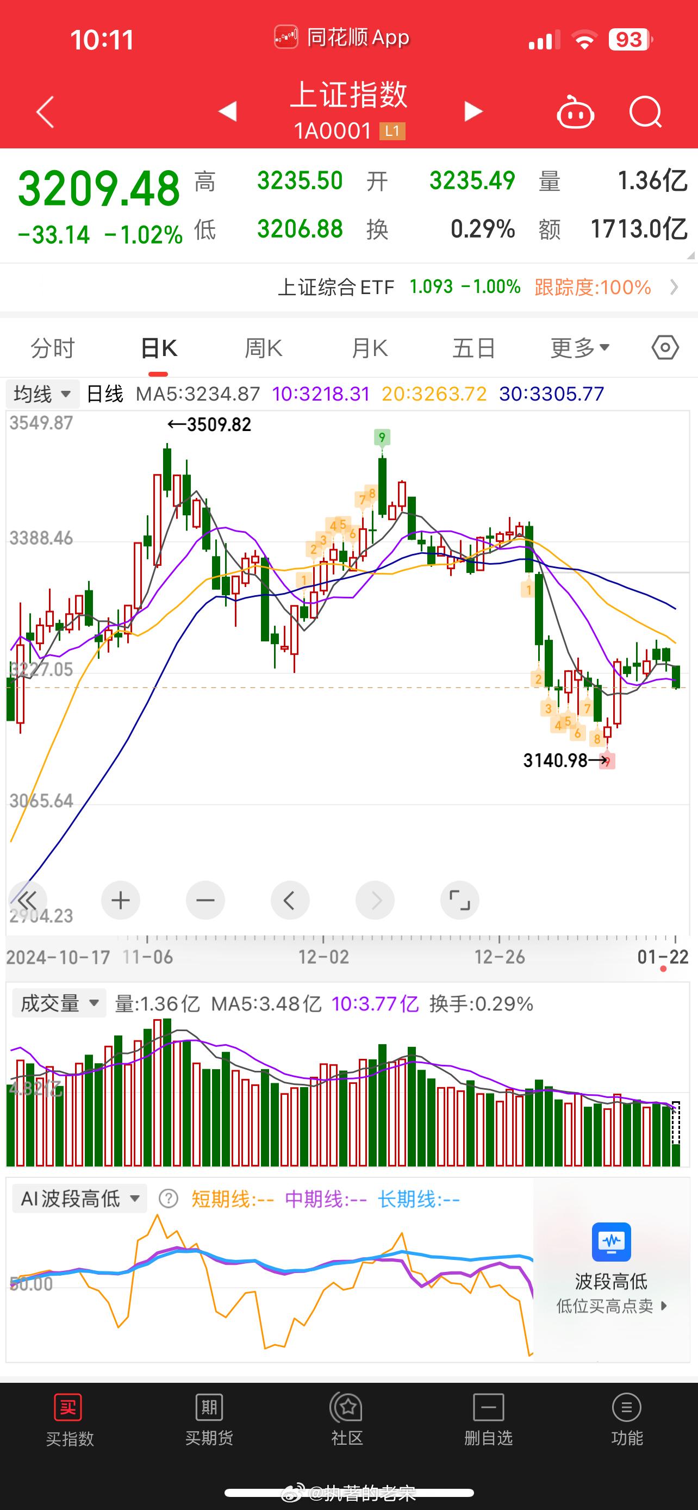Image resolution: width=698 pixels, height=1510 pixels.
Task: Pan chart left with the round arrow
Action: (290, 900)
